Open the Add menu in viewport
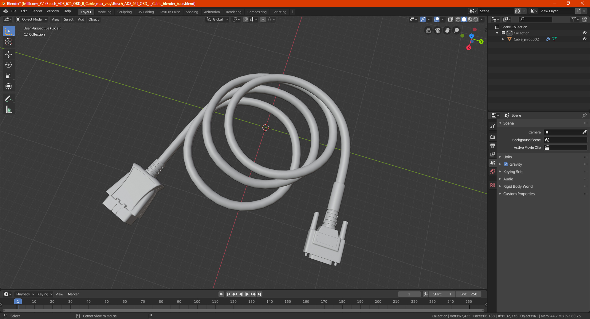Image resolution: width=590 pixels, height=319 pixels. click(x=81, y=19)
